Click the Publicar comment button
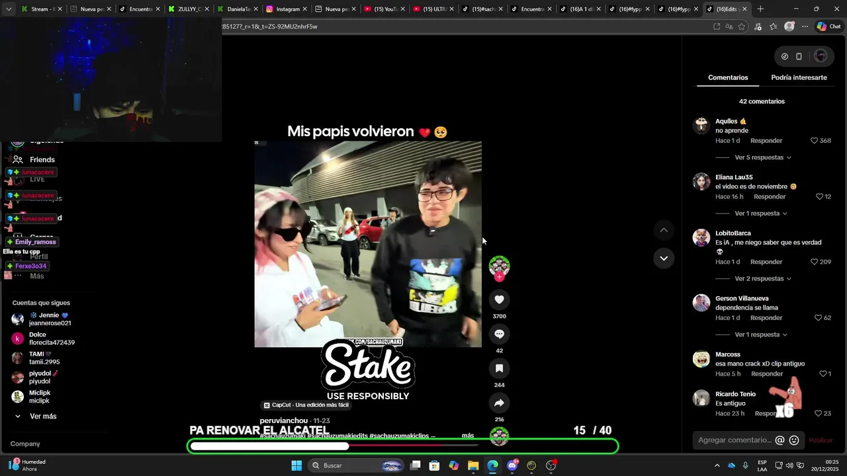The image size is (847, 476). pyautogui.click(x=821, y=440)
